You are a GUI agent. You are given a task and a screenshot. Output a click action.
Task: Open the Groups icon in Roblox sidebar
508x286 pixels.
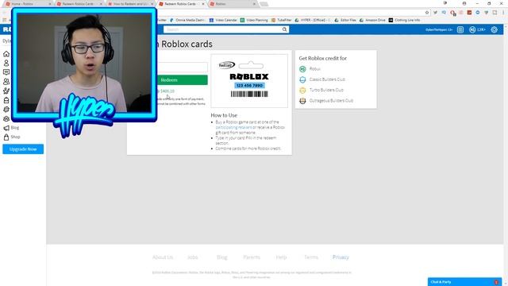pos(6,118)
